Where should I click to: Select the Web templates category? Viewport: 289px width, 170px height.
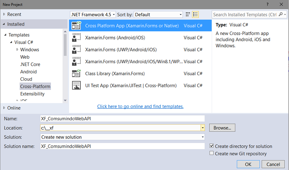25,57
